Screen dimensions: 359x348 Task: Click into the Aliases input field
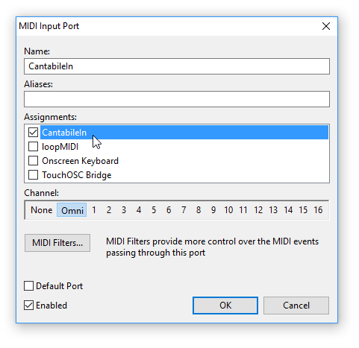(x=177, y=99)
